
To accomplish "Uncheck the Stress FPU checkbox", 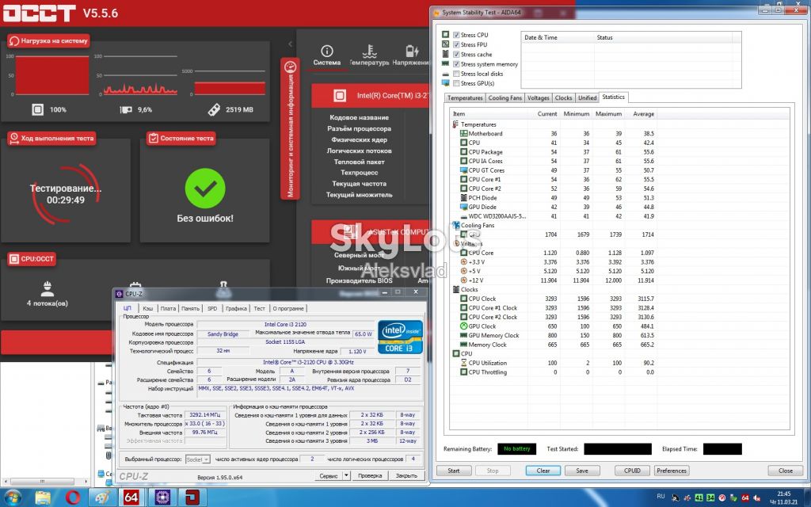I will point(456,45).
